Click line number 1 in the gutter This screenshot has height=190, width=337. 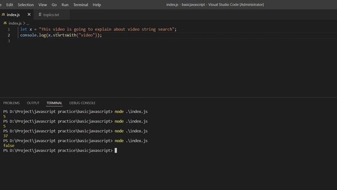(x=9, y=30)
